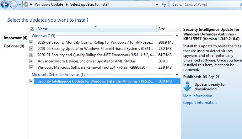The width and height of the screenshot is (242, 139).
Task: Click the 64.7 MB size value
Action: pyautogui.click(x=165, y=55)
